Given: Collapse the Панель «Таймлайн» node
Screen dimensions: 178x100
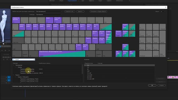Looking at the screenshot, I should 16,77.
